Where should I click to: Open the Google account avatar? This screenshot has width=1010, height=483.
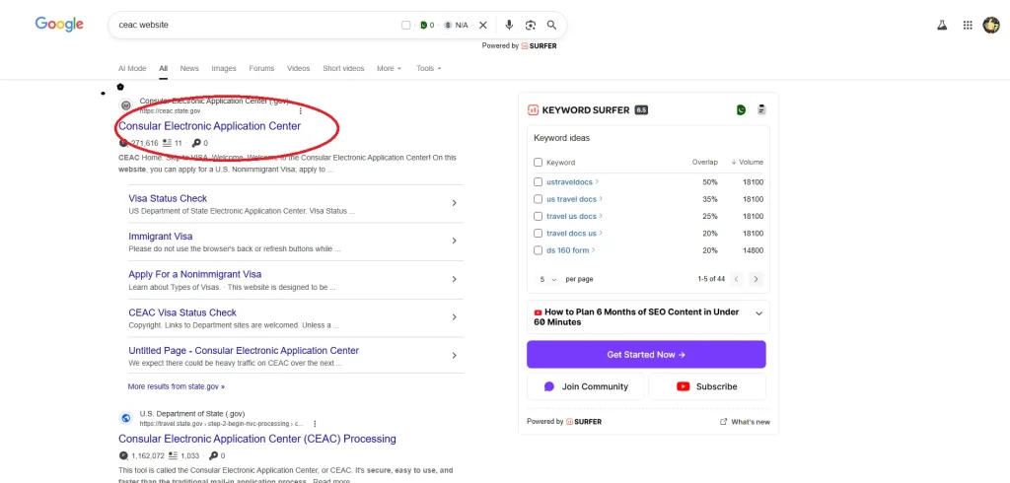(990, 25)
